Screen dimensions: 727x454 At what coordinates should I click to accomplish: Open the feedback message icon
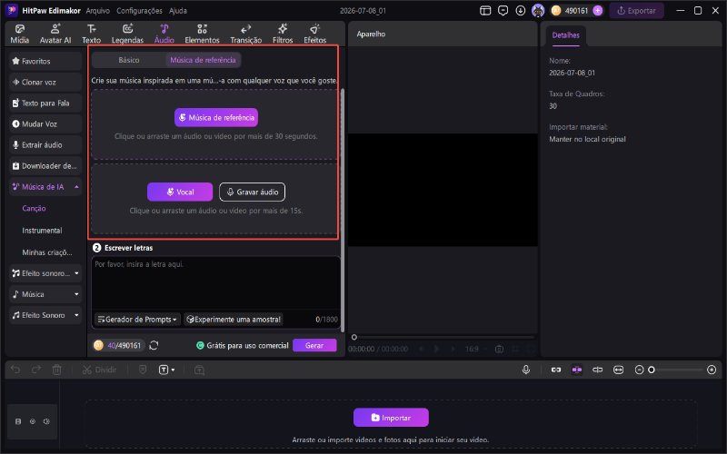(x=503, y=10)
